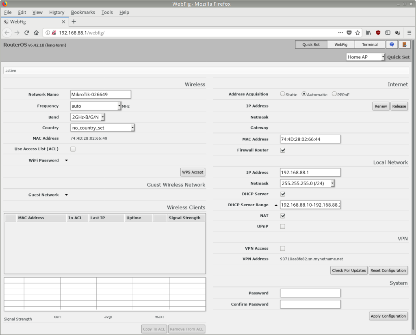Image resolution: width=416 pixels, height=335 pixels.
Task: Open the Terminal tab
Action: (x=370, y=45)
